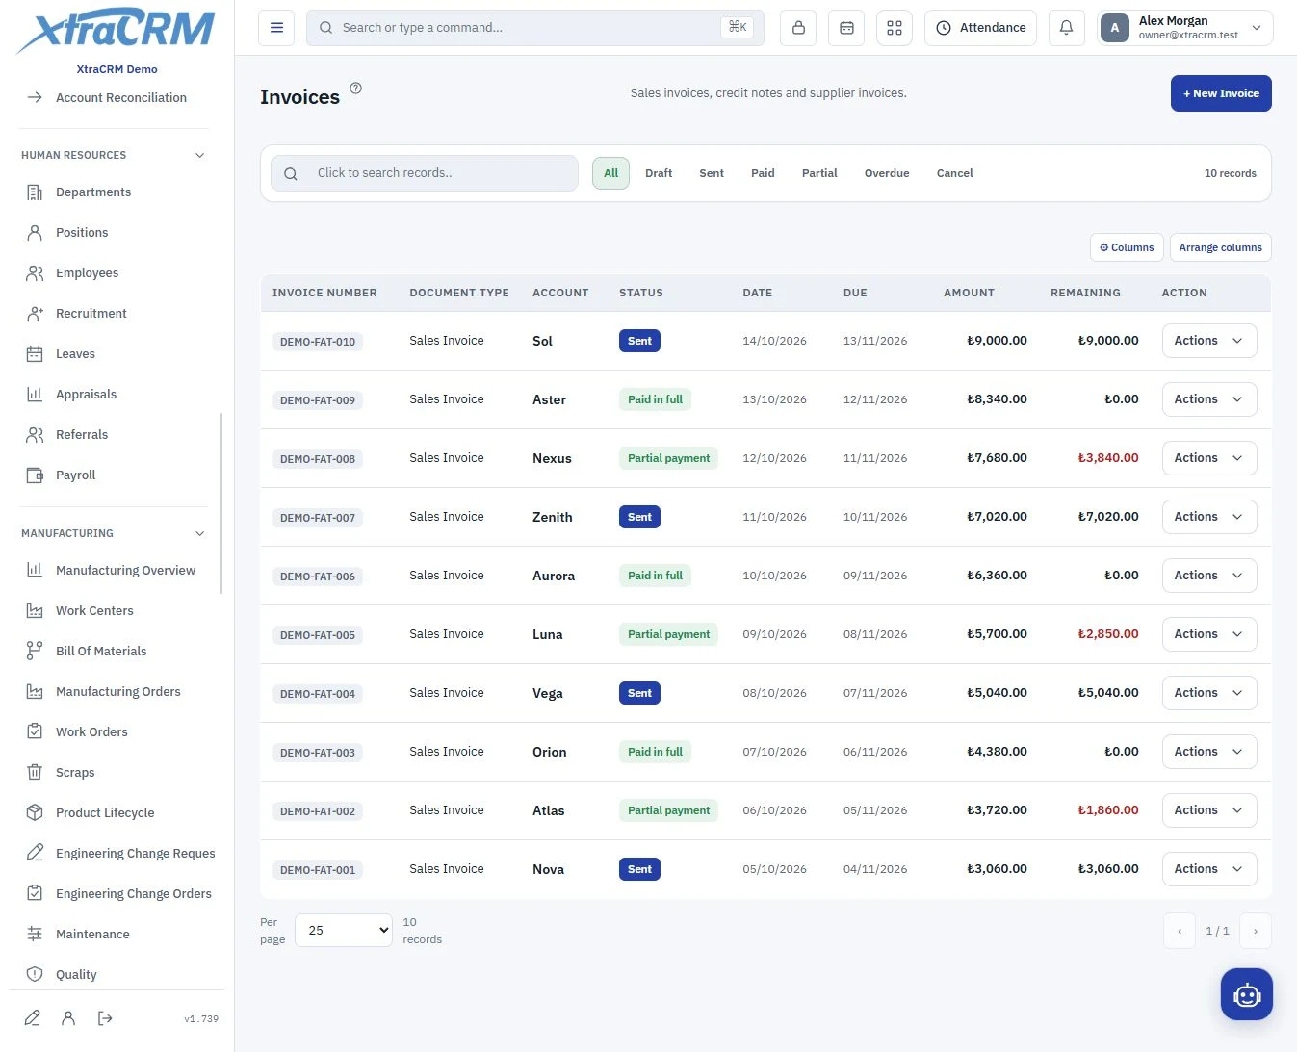
Task: Click invoice number DEMO-FAT-008
Action: [318, 459]
